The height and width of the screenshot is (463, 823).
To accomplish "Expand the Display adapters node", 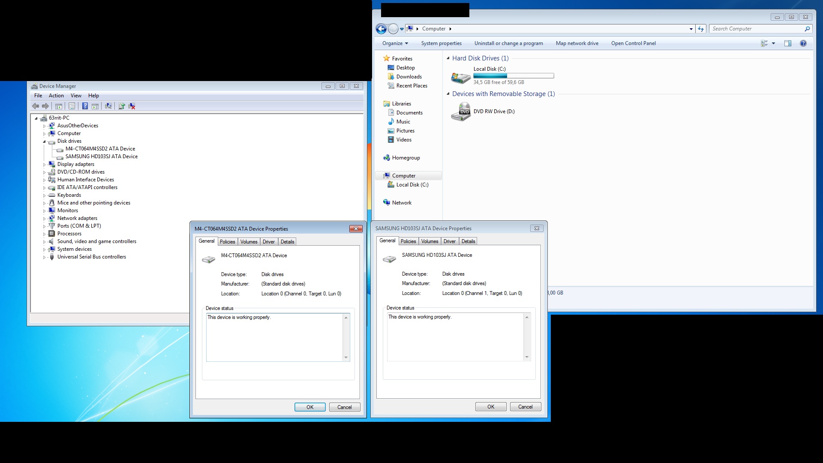I will (x=44, y=165).
